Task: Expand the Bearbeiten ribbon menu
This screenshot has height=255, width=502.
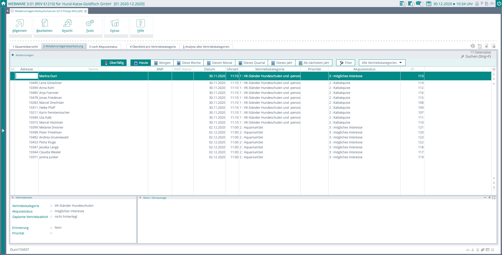Action: (44, 26)
